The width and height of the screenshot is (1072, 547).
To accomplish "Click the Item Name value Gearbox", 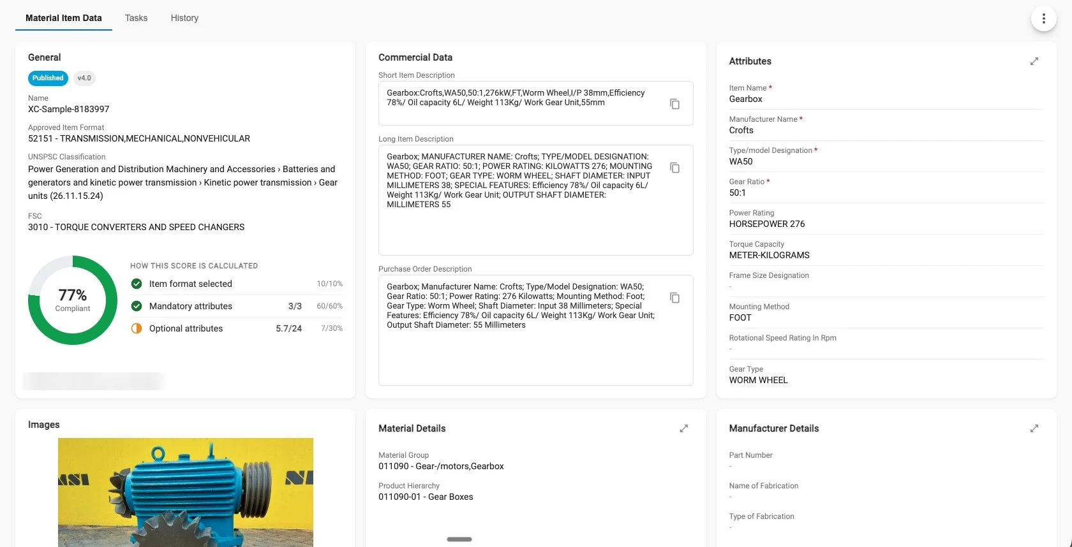I will 746,99.
